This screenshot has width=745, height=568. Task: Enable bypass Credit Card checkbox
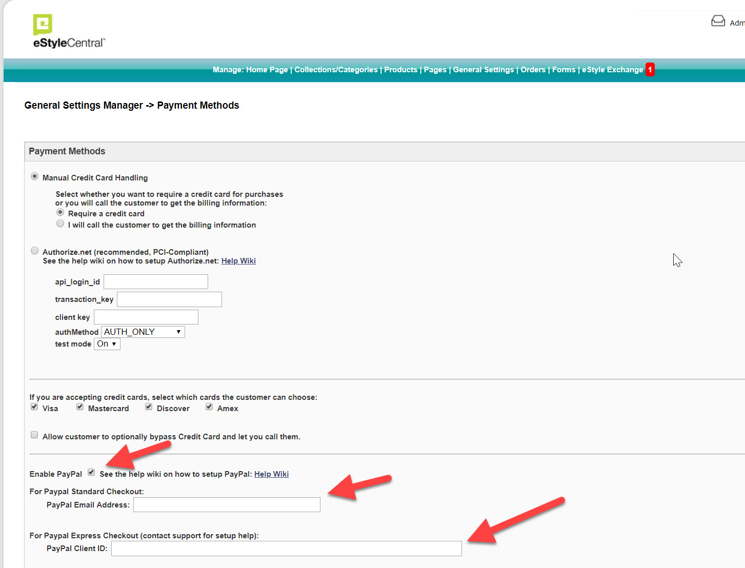click(34, 435)
